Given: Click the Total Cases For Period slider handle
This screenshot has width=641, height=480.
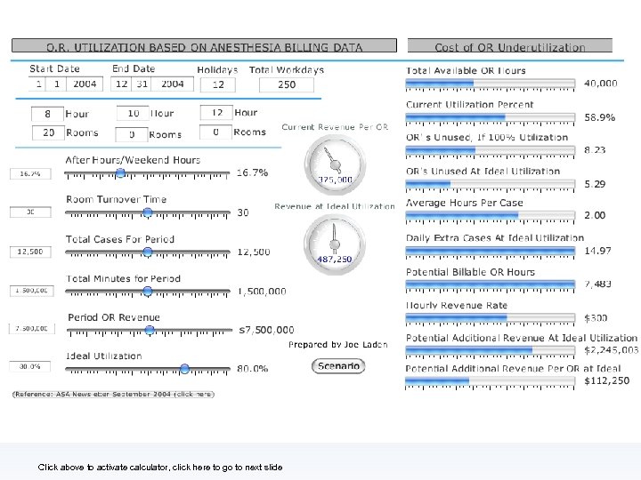Looking at the screenshot, I should (x=148, y=252).
